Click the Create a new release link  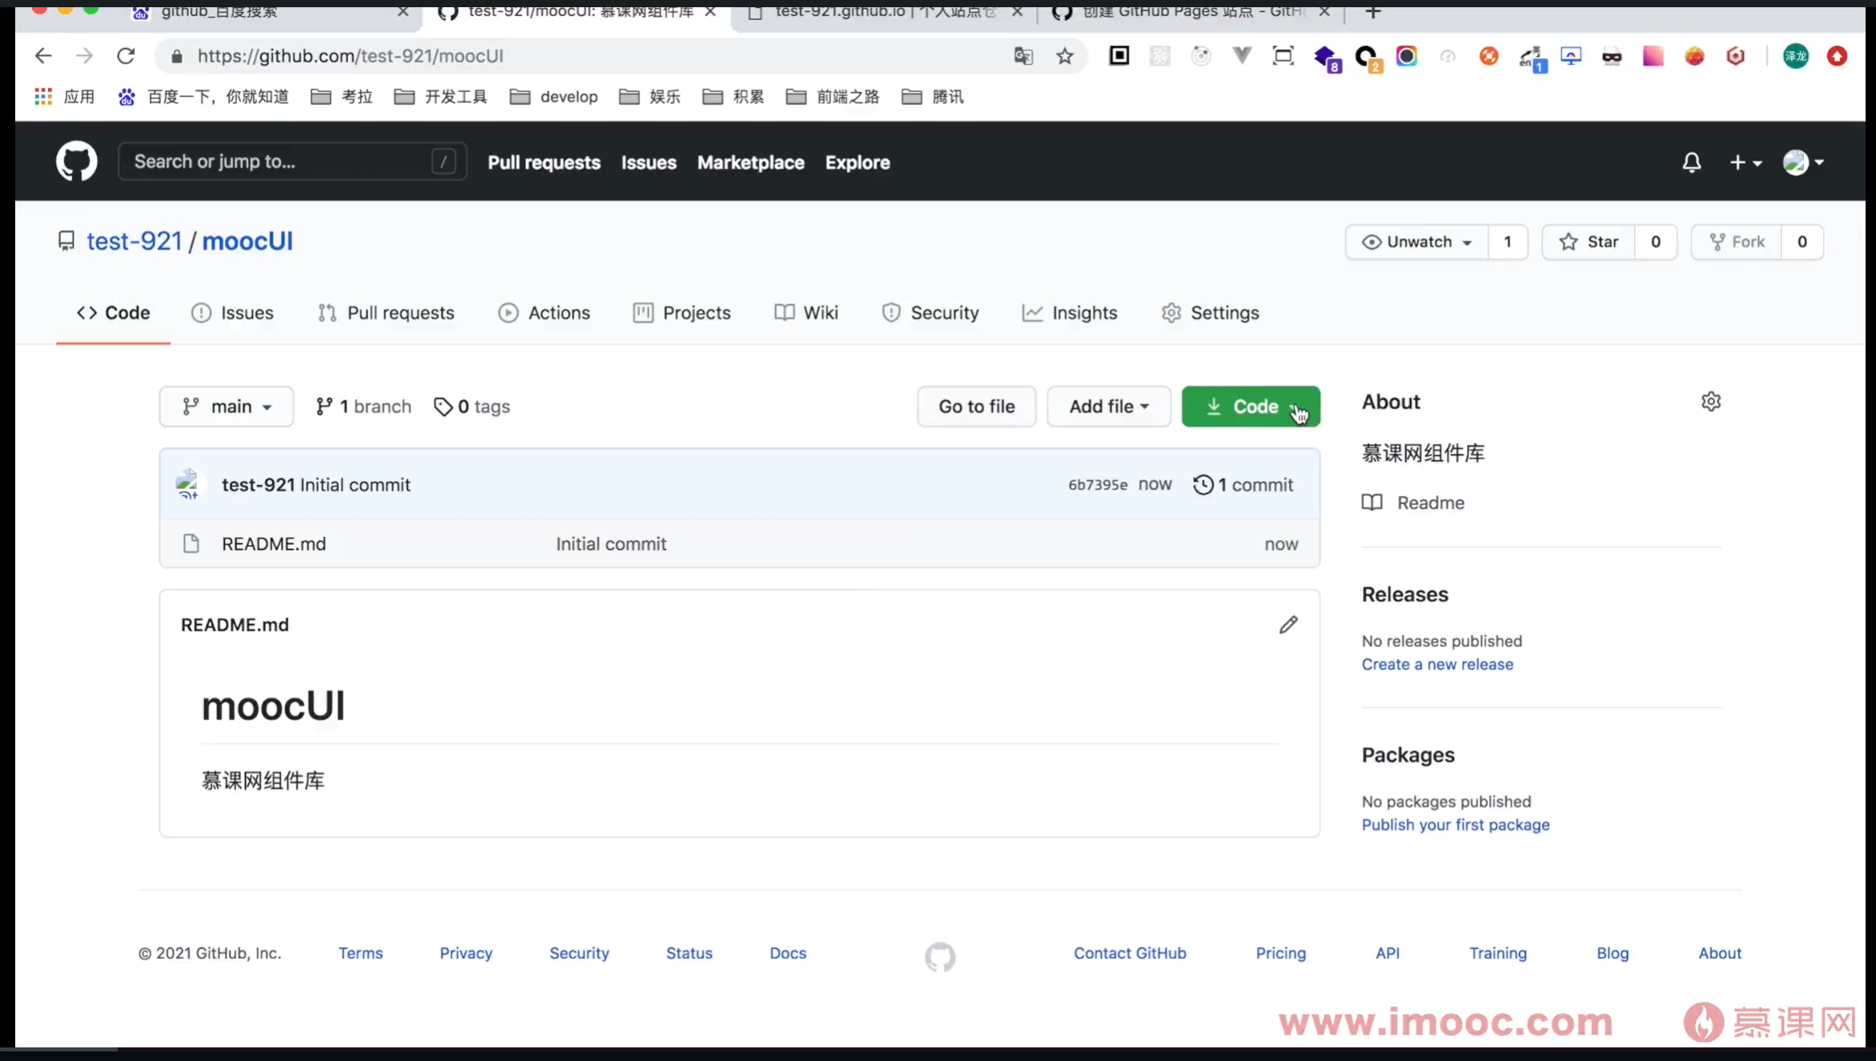(1436, 664)
